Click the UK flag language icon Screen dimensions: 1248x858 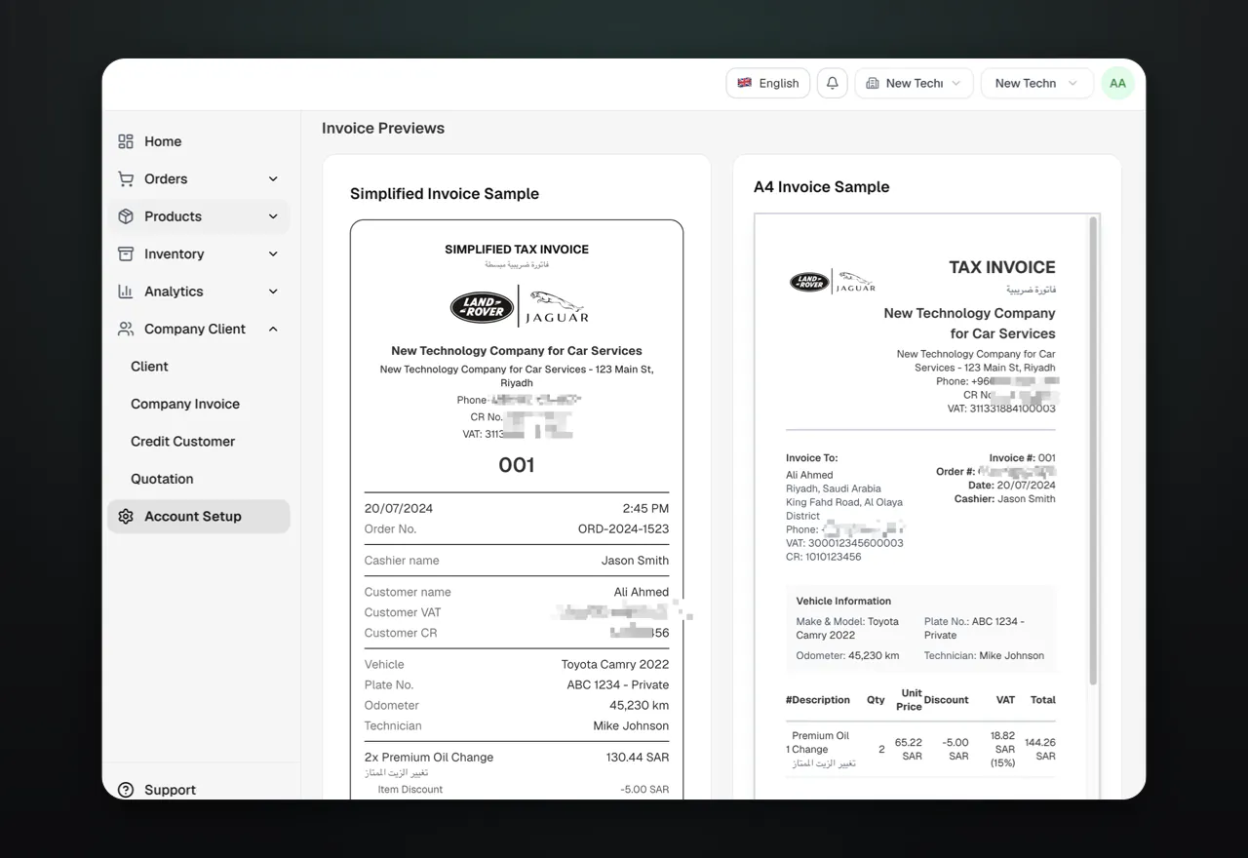pos(745,83)
